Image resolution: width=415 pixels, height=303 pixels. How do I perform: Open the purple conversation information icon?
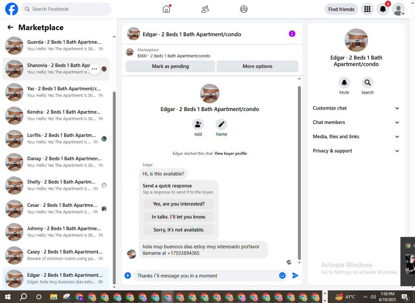click(x=292, y=34)
